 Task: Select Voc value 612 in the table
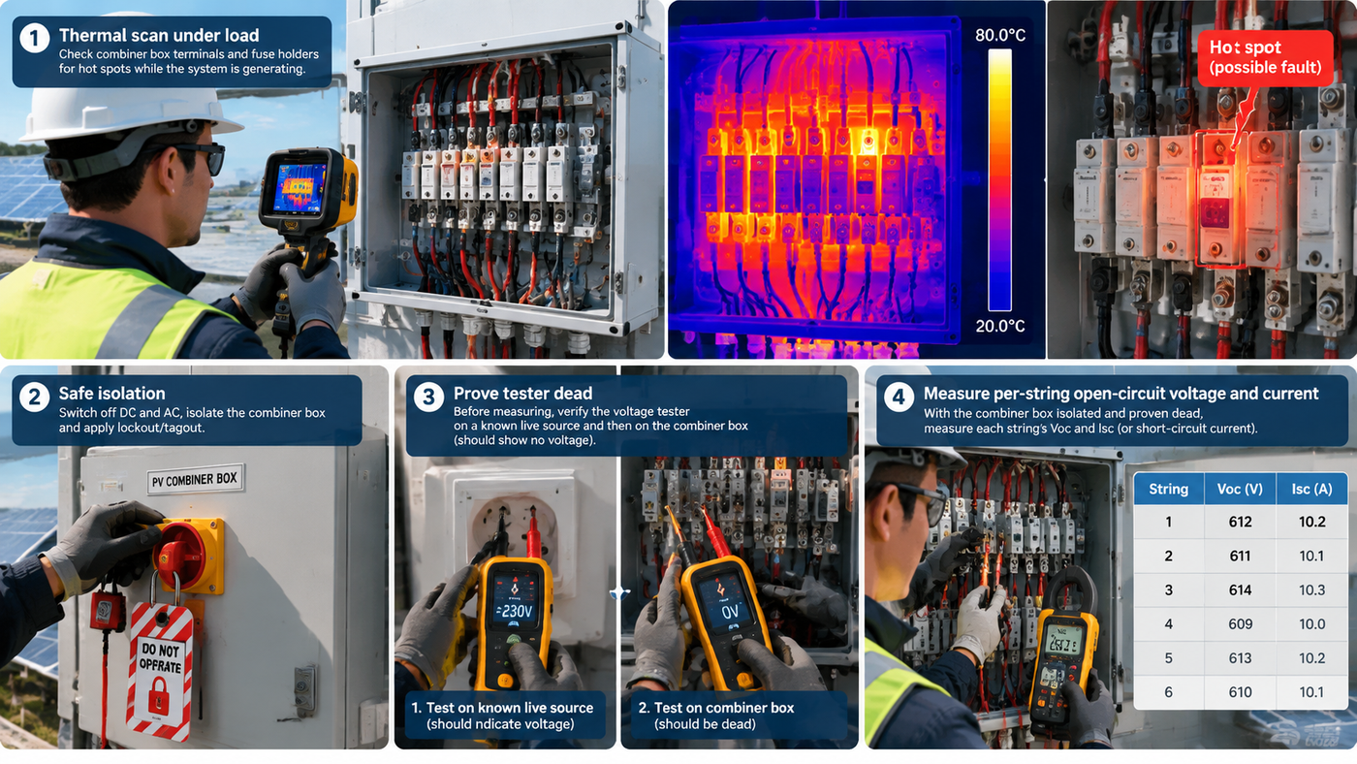click(1240, 522)
